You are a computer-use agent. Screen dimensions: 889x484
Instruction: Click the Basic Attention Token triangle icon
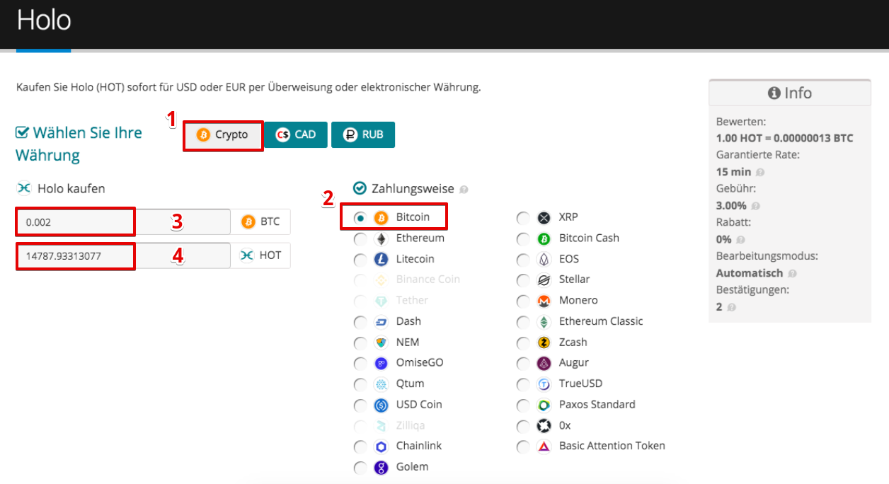[x=544, y=446]
